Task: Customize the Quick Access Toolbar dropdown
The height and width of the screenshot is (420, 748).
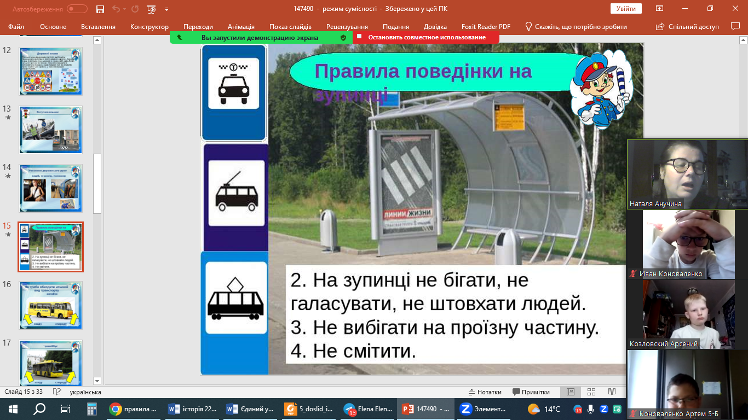Action: [166, 9]
